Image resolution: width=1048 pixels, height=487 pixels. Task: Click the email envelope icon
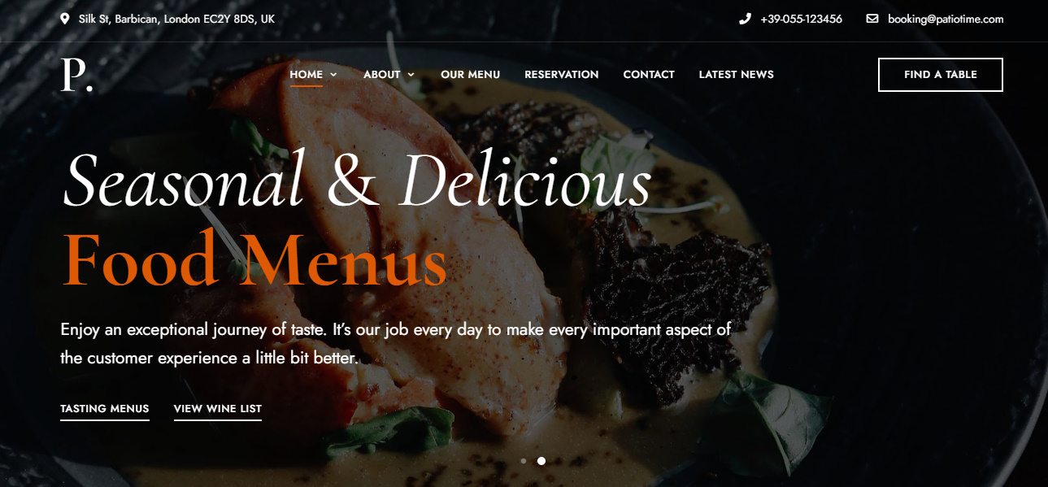pos(872,19)
